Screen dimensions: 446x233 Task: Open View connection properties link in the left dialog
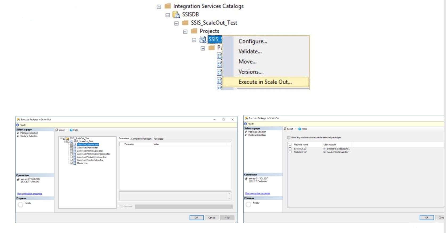pyautogui.click(x=30, y=194)
